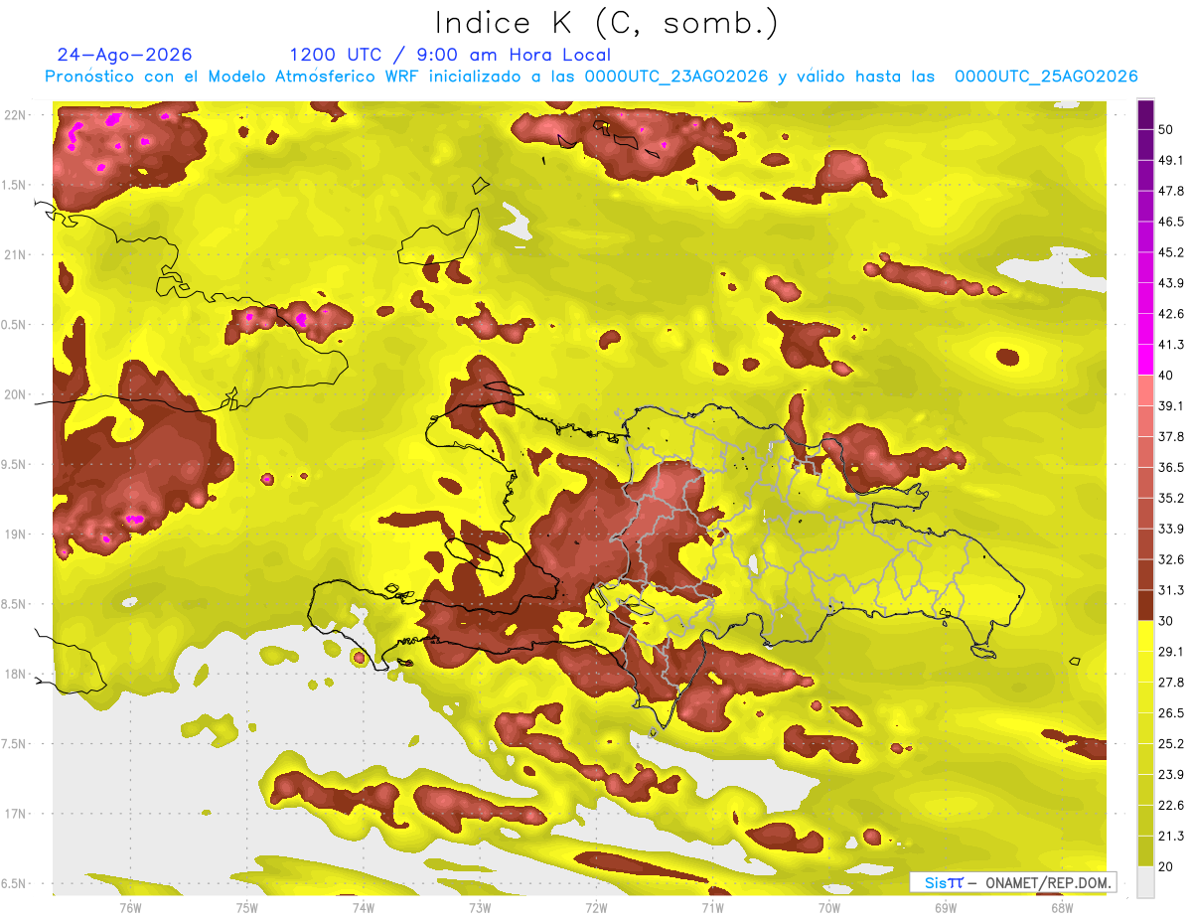Click the colorbar value "23.9"
Viewport: 1192px width, 921px height.
(1170, 775)
